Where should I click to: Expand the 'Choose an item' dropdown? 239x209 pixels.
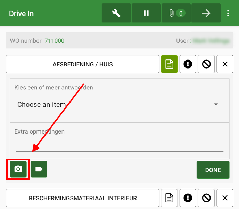tap(115, 104)
